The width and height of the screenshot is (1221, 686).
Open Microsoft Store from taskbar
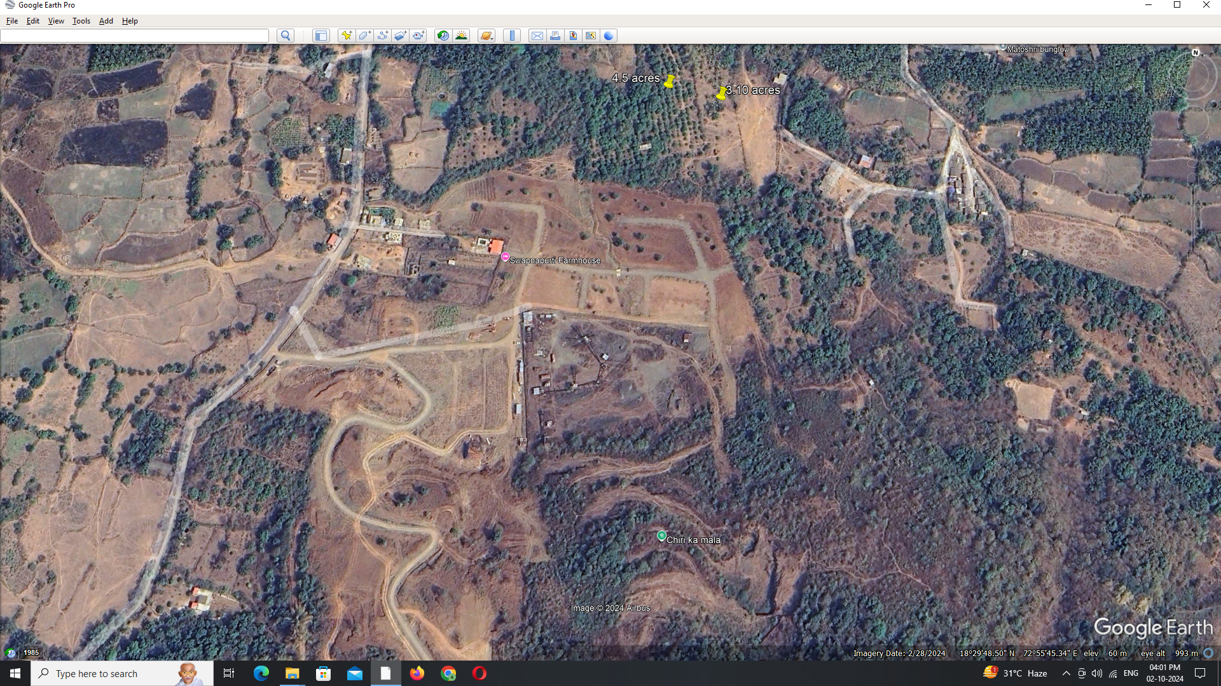pyautogui.click(x=323, y=673)
